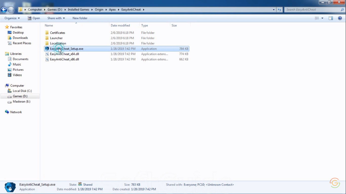Click the Network icon in the sidebar
This screenshot has width=346, height=194.
click(7, 112)
